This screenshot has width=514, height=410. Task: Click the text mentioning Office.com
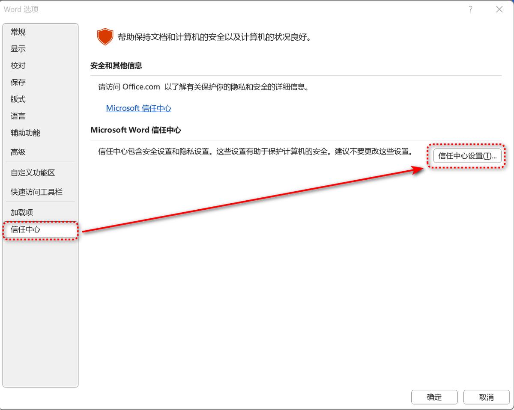204,87
